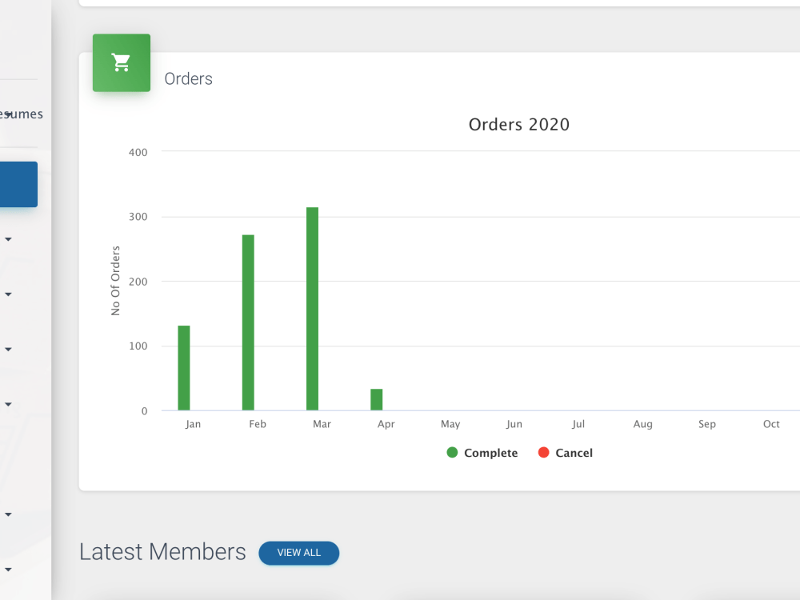Screen dimensions: 800x600
Task: Open the blue highlighted active sidebar item
Action: [18, 184]
